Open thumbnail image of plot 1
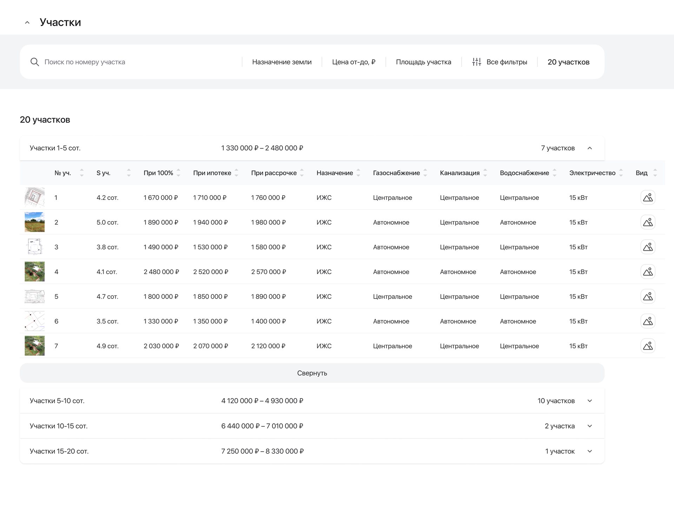Viewport: 674px width, 506px height. tap(34, 197)
